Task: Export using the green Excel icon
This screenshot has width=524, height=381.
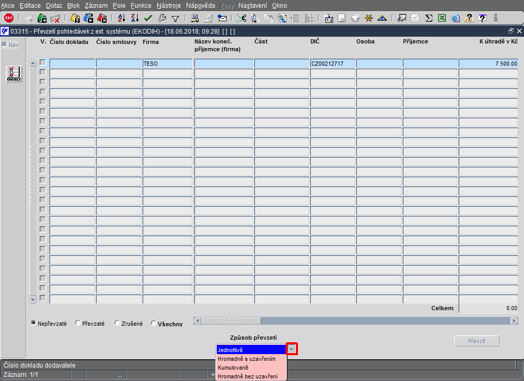Action: 442,18
